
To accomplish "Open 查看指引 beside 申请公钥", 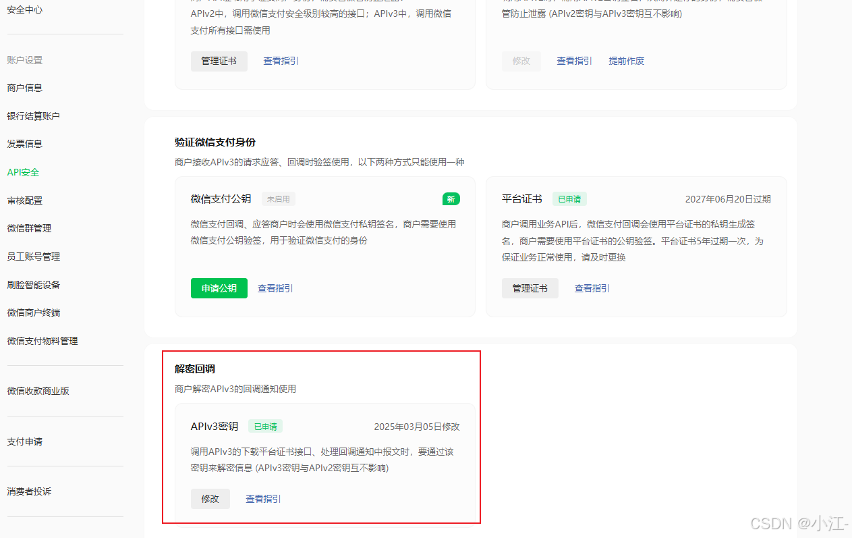I will coord(275,288).
